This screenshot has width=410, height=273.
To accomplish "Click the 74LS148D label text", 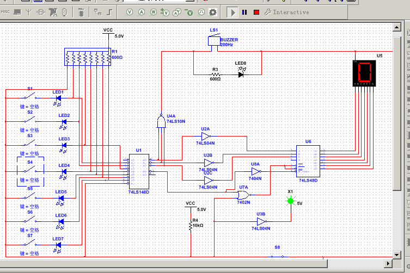I will (x=139, y=192).
